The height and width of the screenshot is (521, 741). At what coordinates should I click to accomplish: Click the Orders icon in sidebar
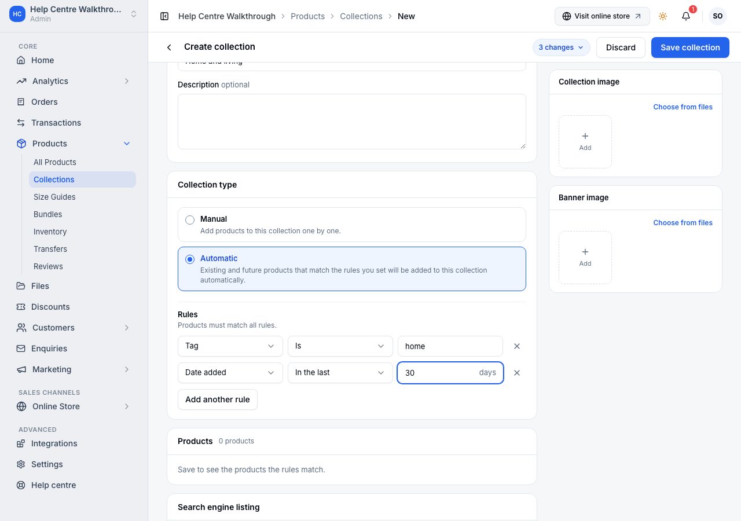click(21, 102)
